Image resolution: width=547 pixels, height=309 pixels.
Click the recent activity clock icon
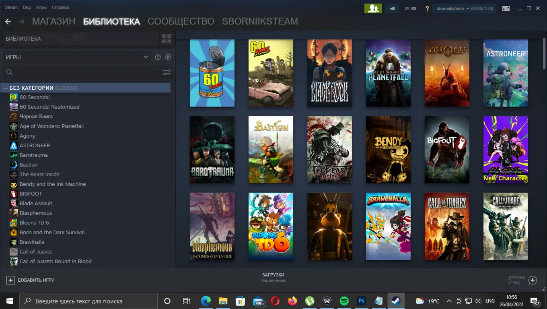pyautogui.click(x=158, y=57)
